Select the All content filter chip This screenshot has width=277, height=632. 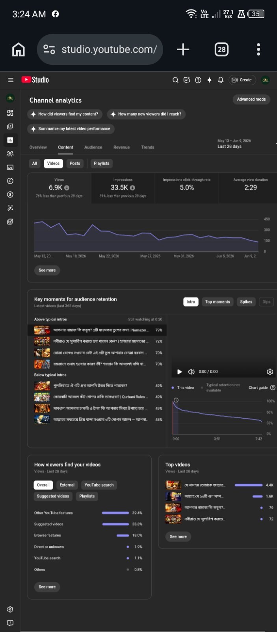click(35, 164)
